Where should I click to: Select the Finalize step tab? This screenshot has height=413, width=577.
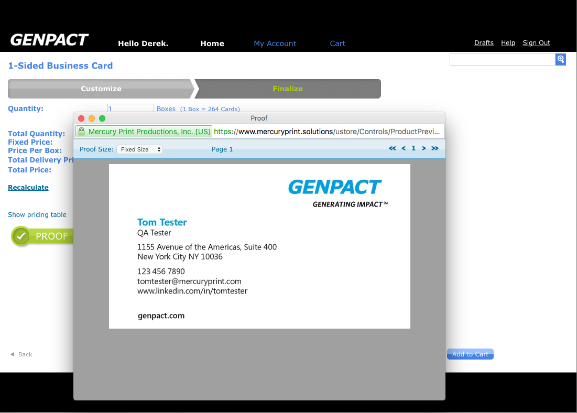point(288,89)
